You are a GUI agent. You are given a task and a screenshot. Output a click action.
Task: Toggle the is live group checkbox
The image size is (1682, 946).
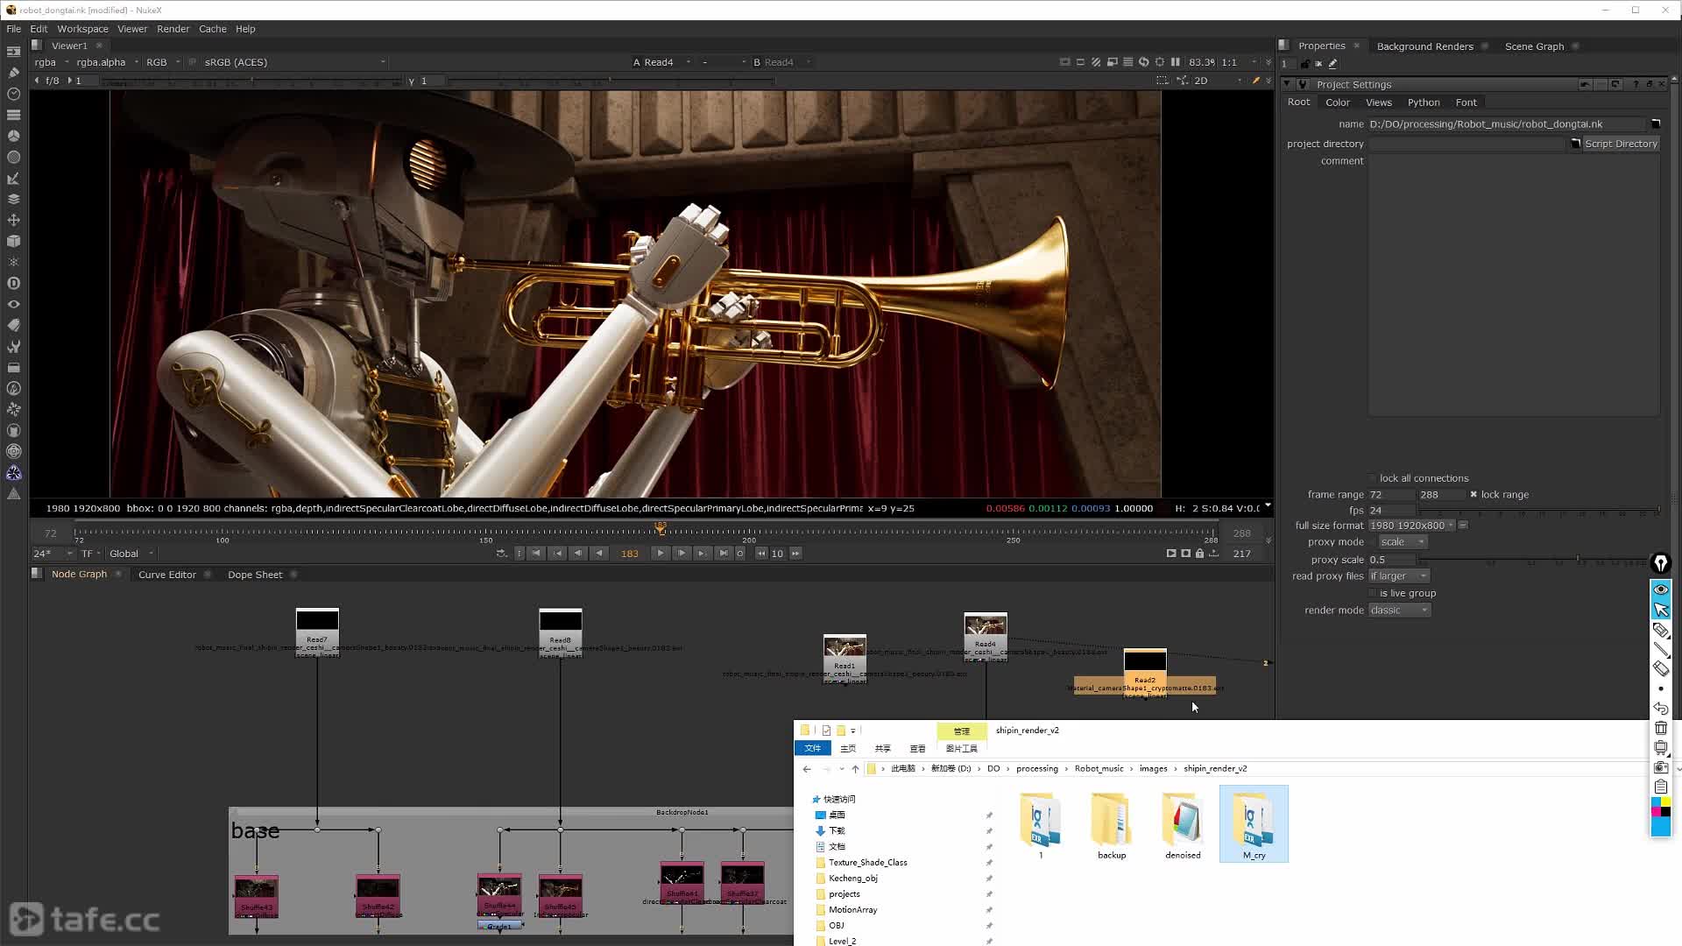(x=1373, y=594)
